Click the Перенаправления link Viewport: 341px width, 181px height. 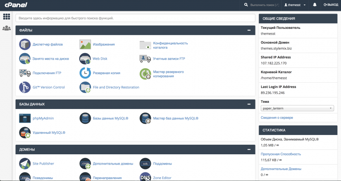[x=107, y=178]
